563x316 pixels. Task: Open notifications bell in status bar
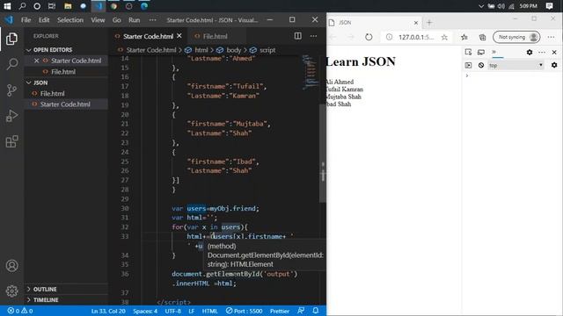[x=315, y=311]
